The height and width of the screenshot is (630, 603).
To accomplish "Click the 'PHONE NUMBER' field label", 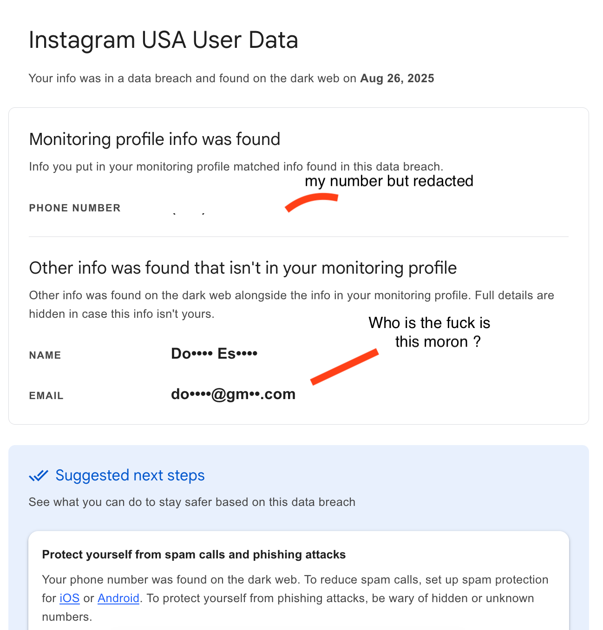I will 75,208.
